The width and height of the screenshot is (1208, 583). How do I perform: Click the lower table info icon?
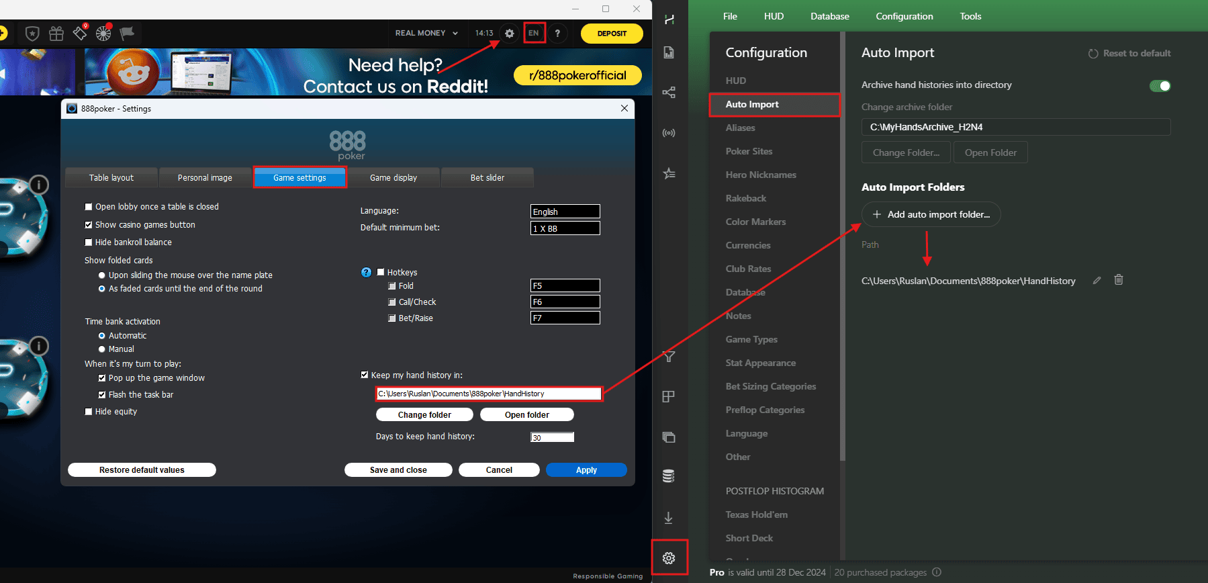[x=39, y=346]
